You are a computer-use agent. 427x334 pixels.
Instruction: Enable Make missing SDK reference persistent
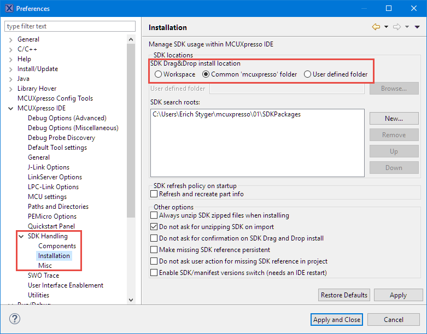(154, 250)
